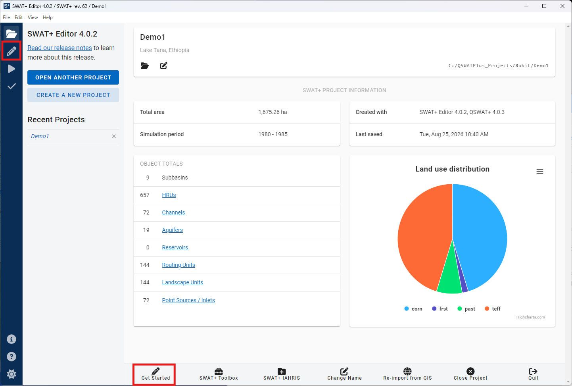
Task: Open SWAT+ Toolbox from bottom toolbar
Action: pos(219,374)
